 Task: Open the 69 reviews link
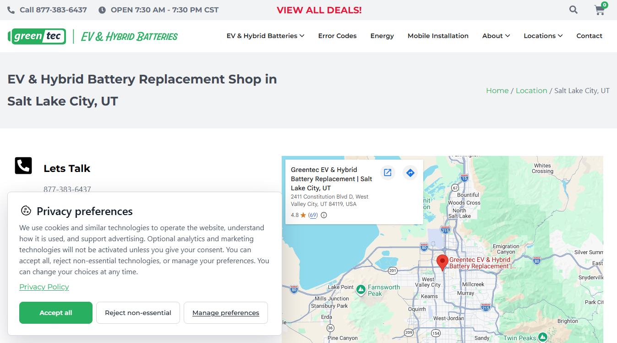[x=313, y=215]
